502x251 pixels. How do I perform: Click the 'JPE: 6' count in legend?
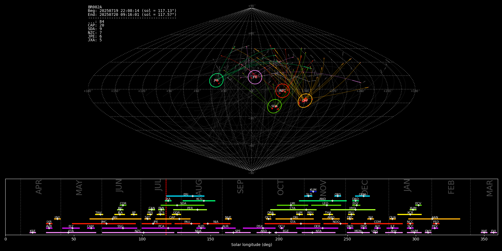point(95,37)
